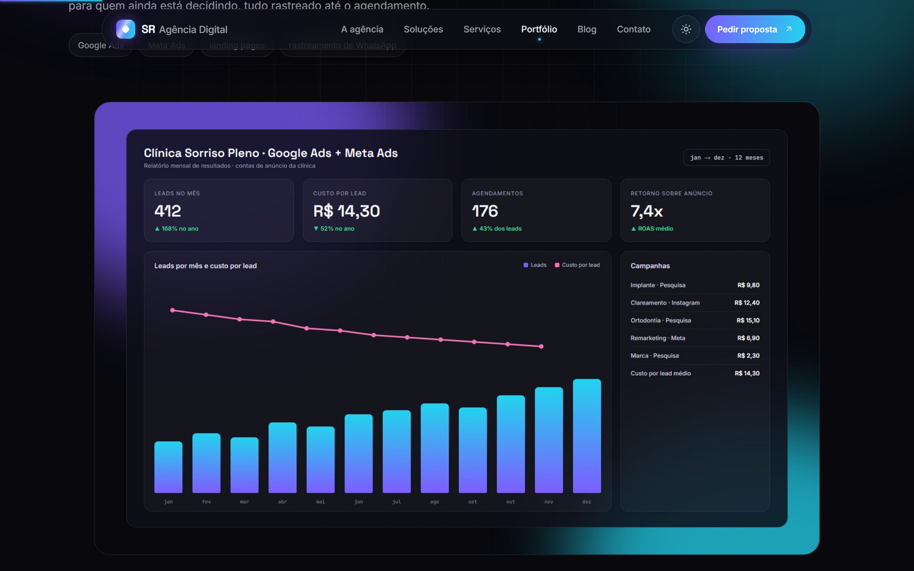Screen dimensions: 914x571
Task: Click the up arrow beside 43% dos leads
Action: [x=475, y=229]
